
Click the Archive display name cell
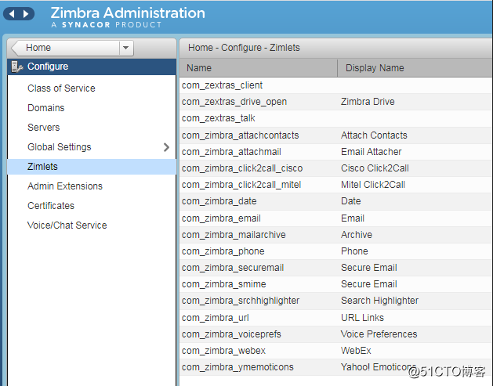pos(357,235)
